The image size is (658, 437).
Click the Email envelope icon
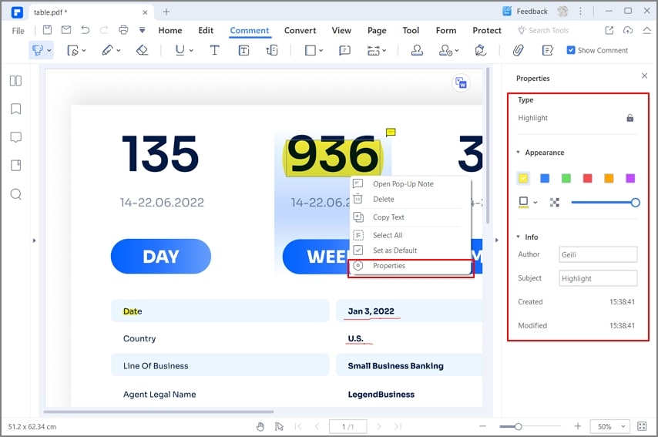(66, 30)
